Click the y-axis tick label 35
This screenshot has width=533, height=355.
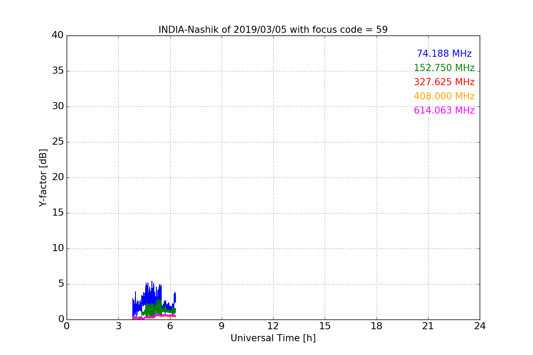coord(58,71)
